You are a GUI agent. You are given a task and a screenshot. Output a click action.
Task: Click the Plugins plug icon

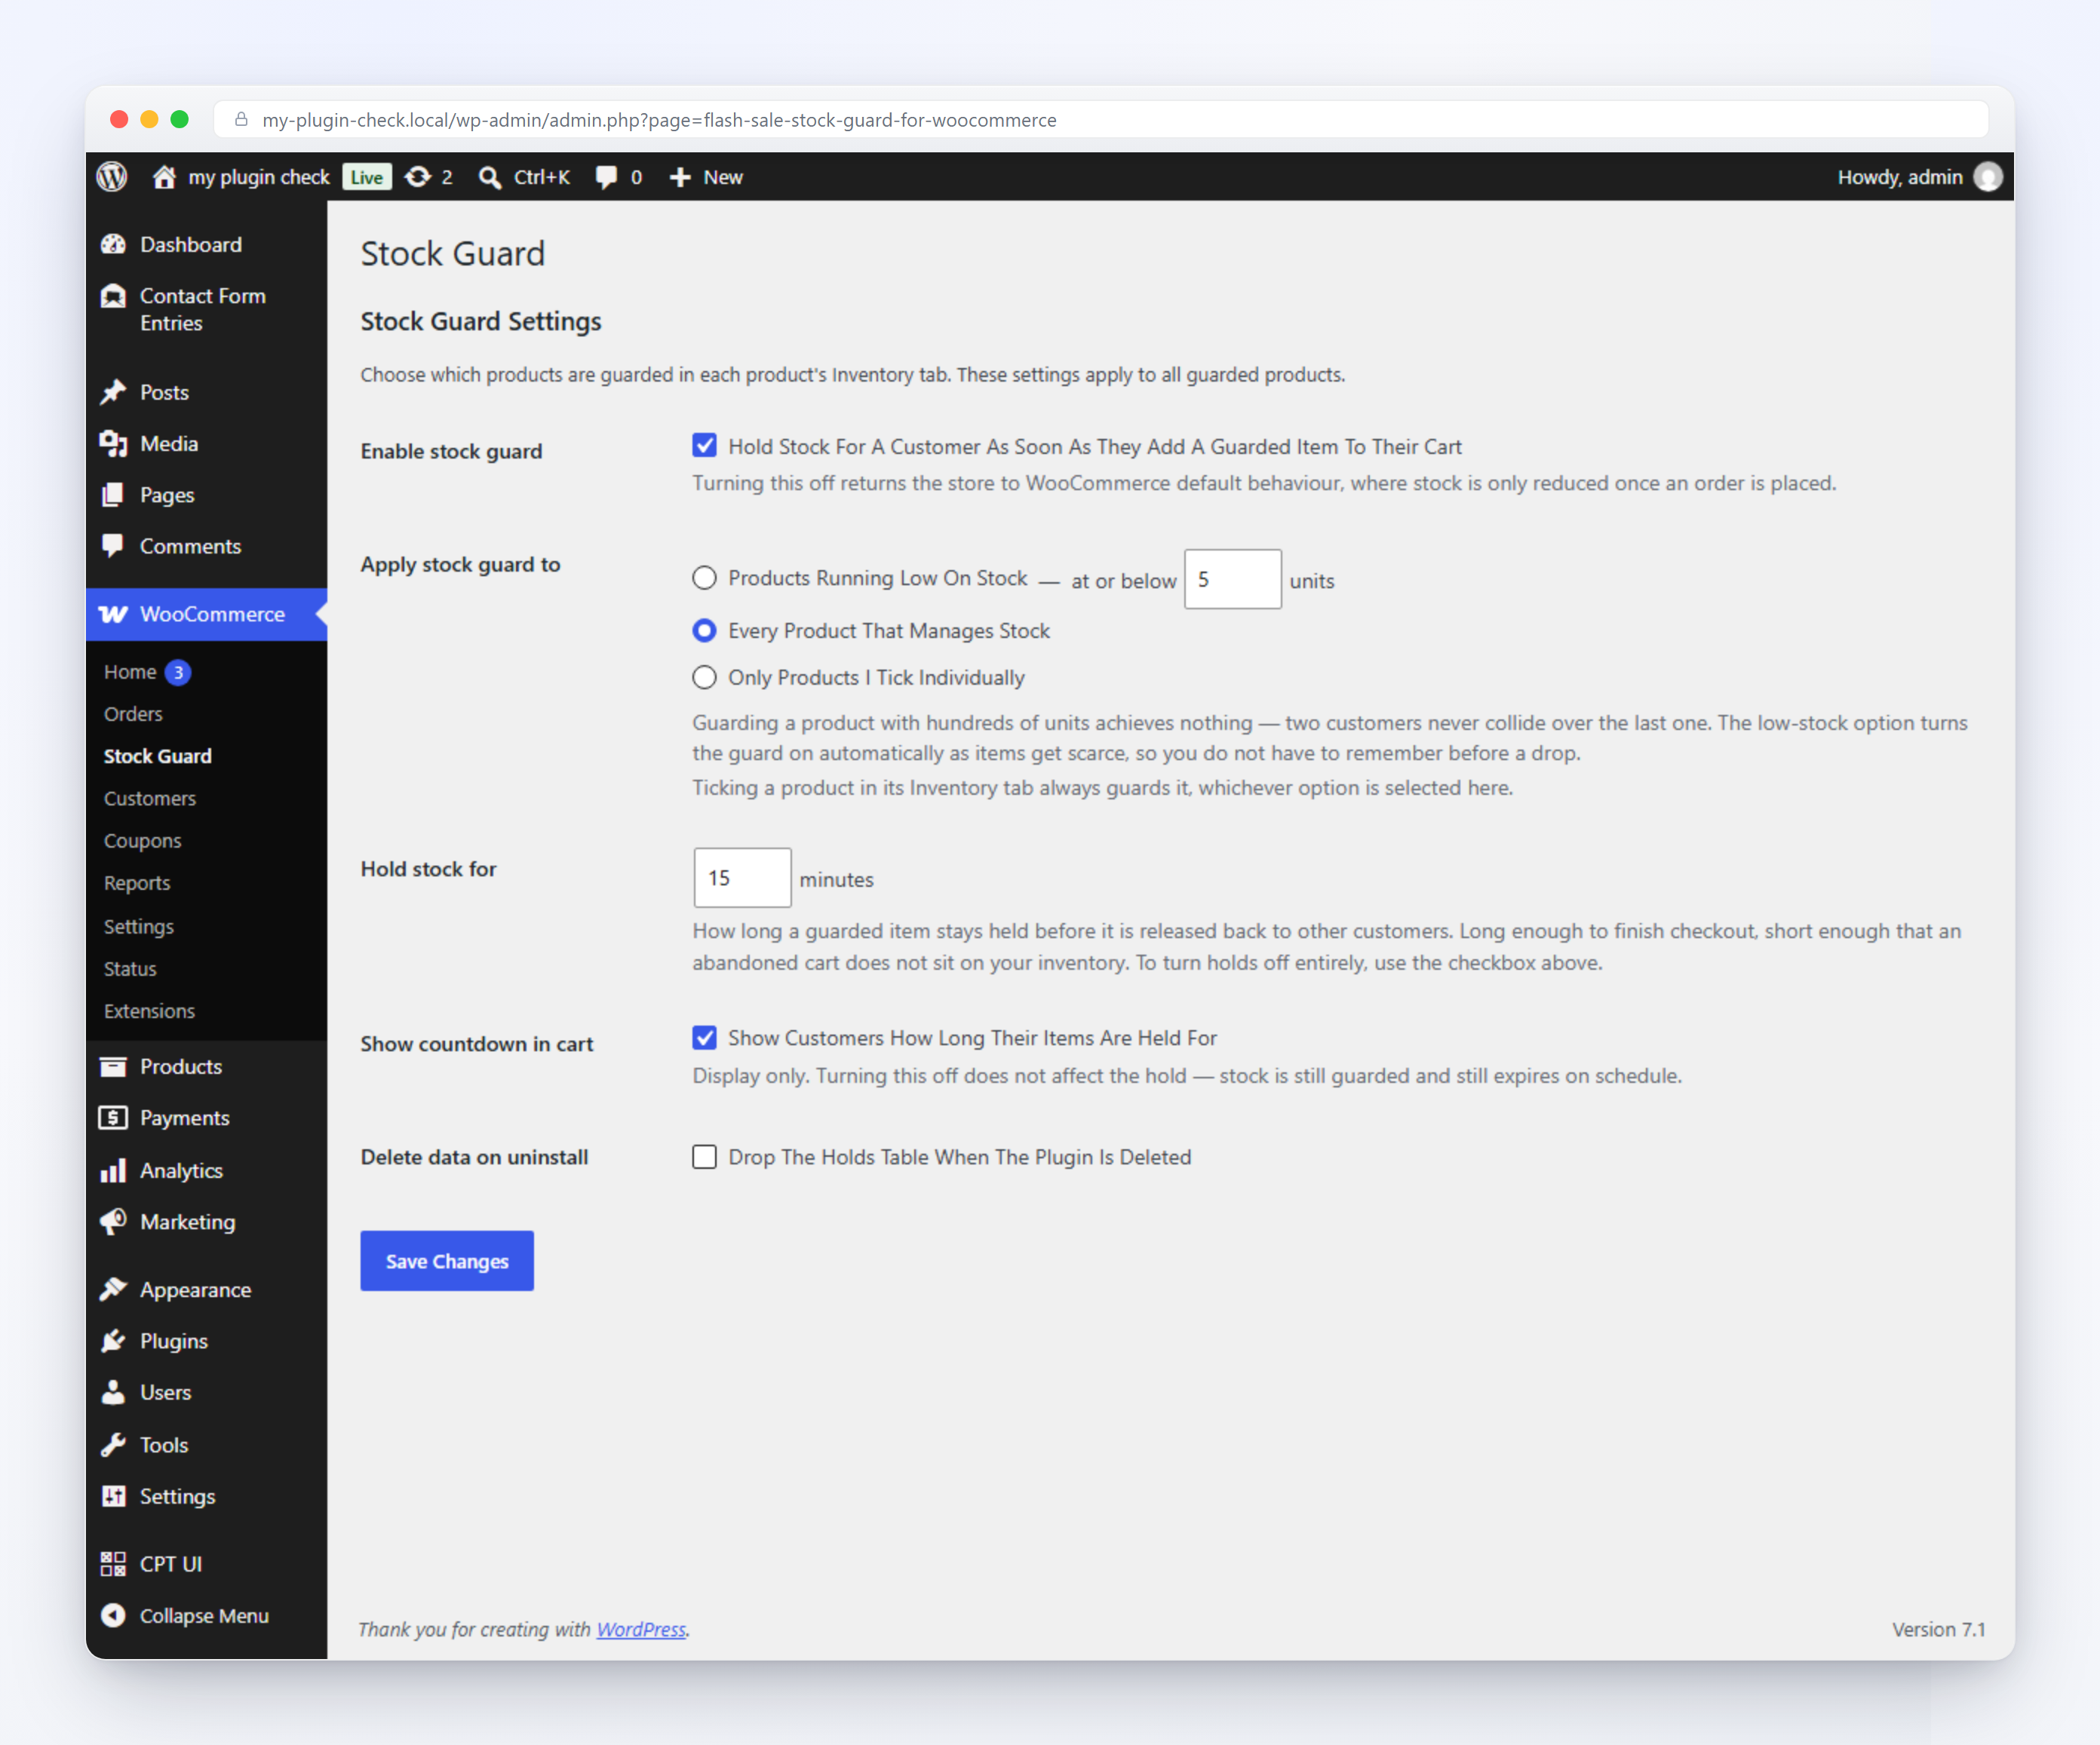pos(113,1341)
